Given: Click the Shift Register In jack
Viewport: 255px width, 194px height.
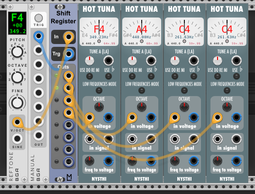Looking at the screenshot, I should (69, 37).
